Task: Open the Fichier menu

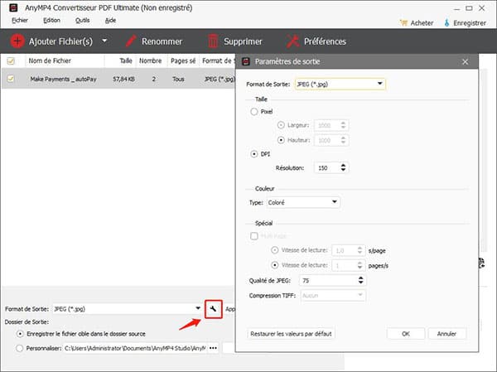Action: [x=20, y=19]
